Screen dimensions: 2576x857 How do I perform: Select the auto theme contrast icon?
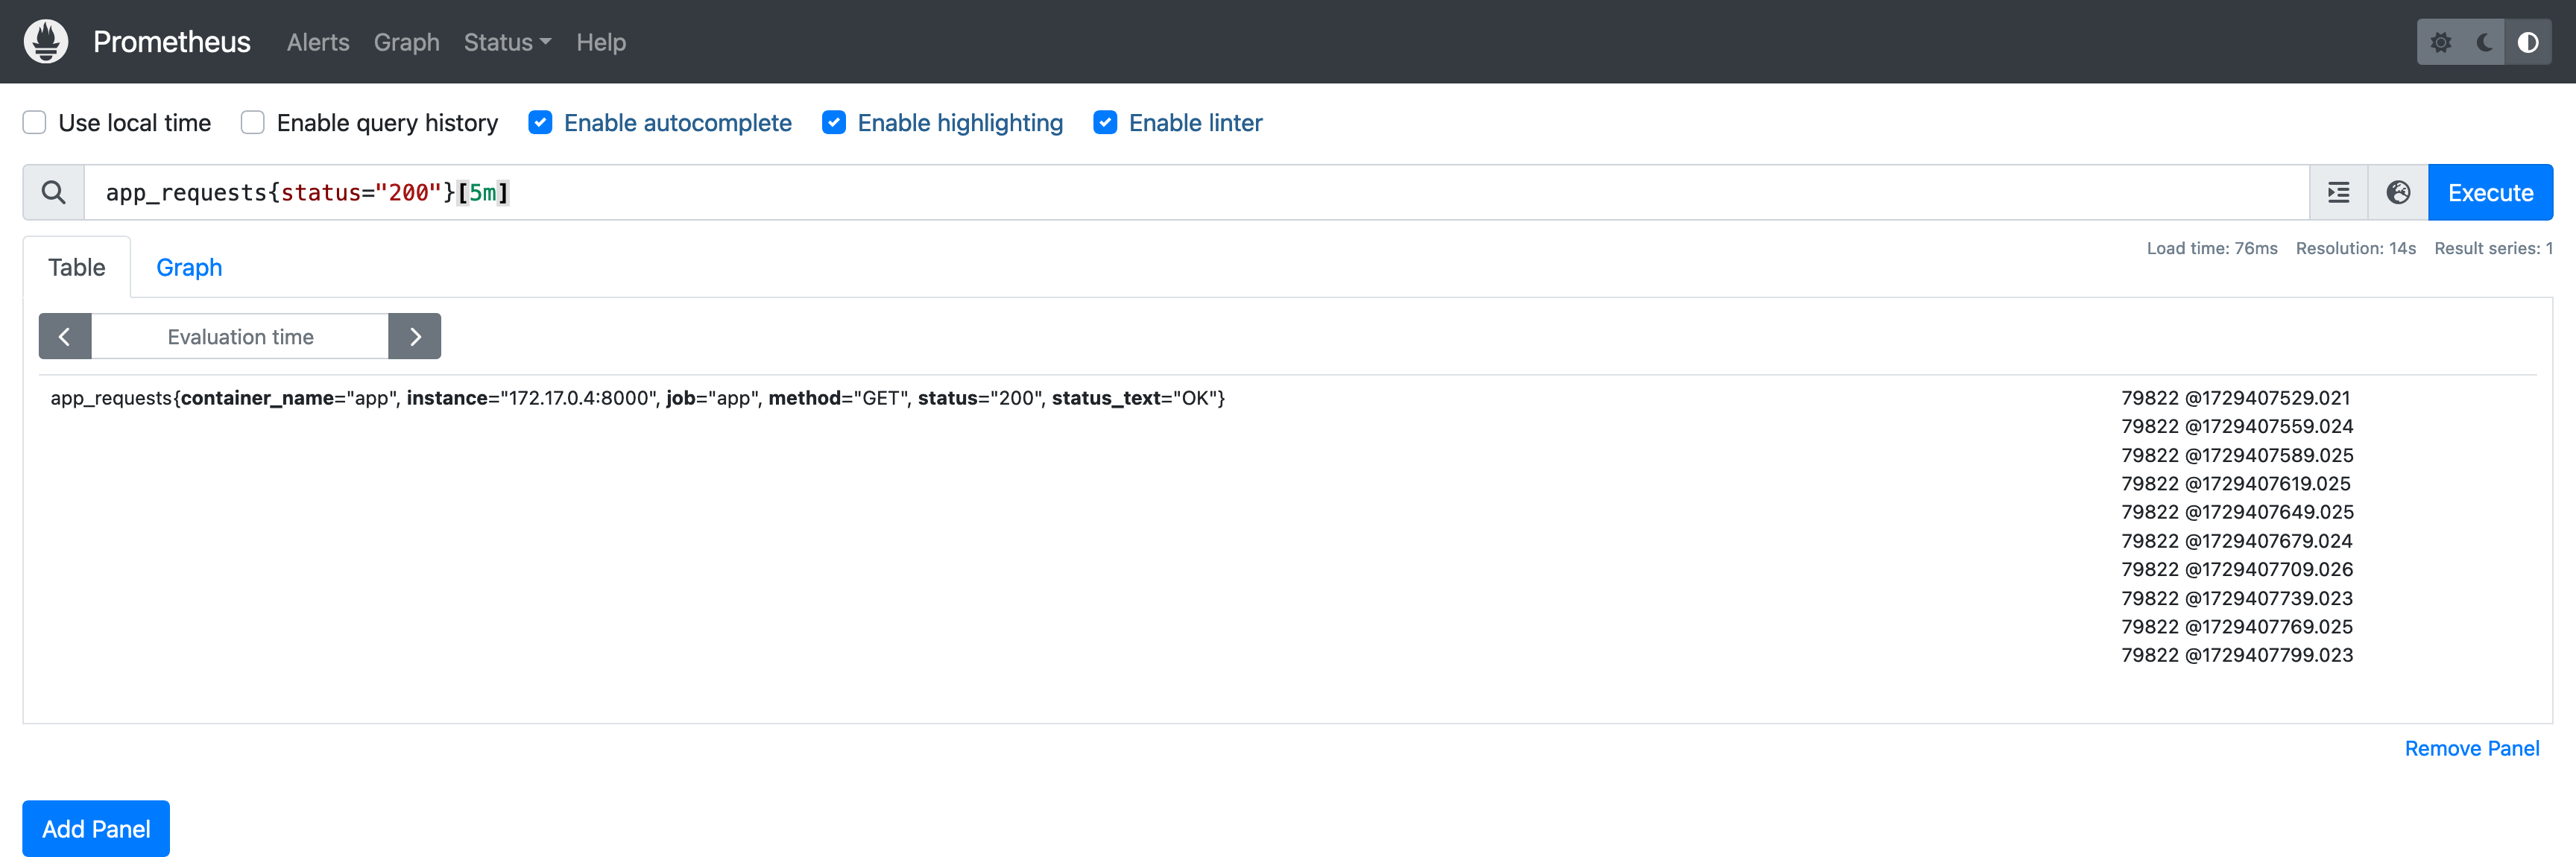[x=2528, y=42]
